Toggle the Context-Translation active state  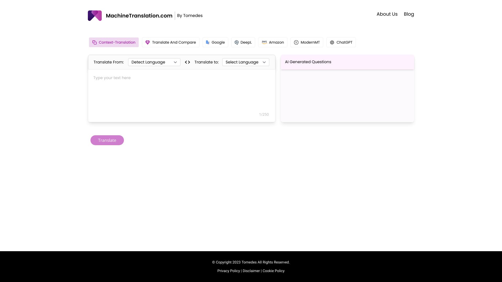point(114,42)
